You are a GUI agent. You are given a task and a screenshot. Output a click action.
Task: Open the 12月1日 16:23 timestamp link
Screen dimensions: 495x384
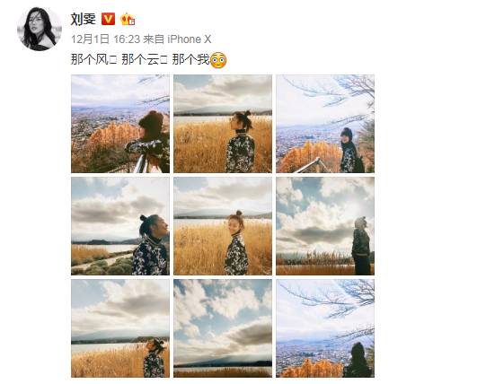(105, 39)
